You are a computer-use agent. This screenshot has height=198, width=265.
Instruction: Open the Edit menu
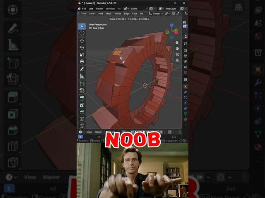pos(91,9)
